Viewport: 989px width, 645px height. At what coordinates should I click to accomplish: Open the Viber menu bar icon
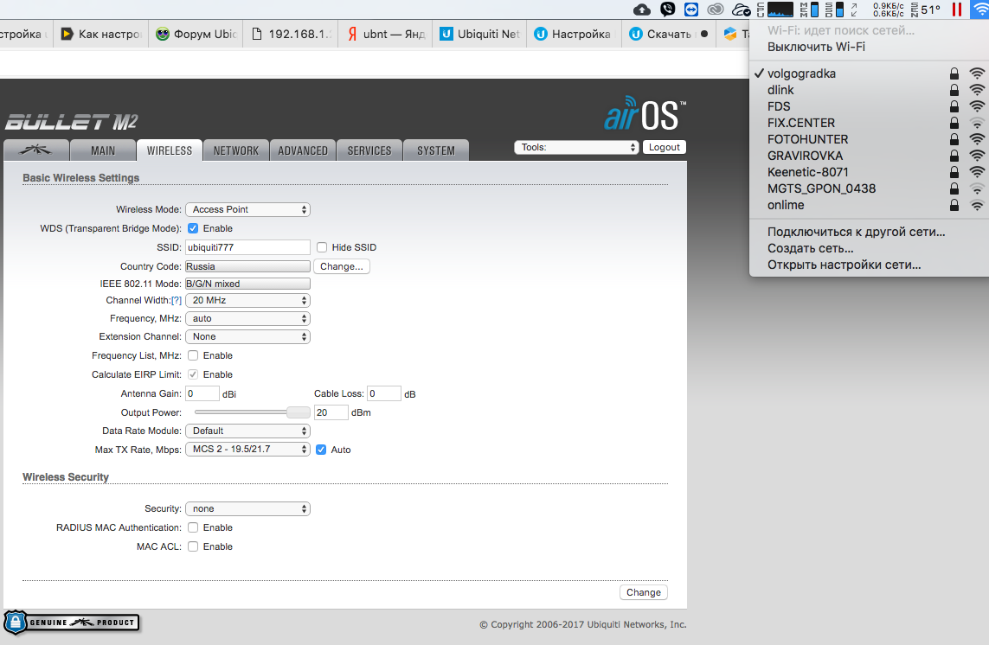tap(667, 10)
